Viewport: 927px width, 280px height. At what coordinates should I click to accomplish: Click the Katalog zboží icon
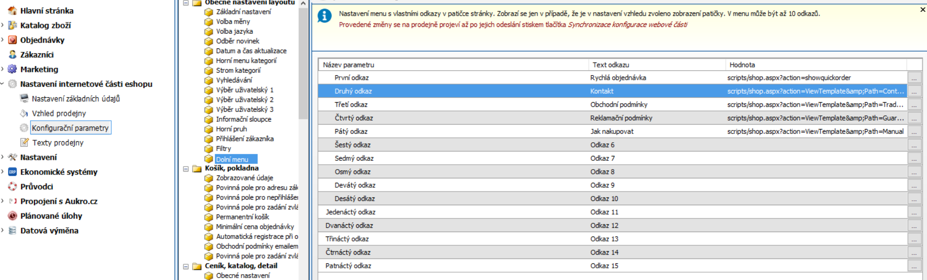point(13,25)
